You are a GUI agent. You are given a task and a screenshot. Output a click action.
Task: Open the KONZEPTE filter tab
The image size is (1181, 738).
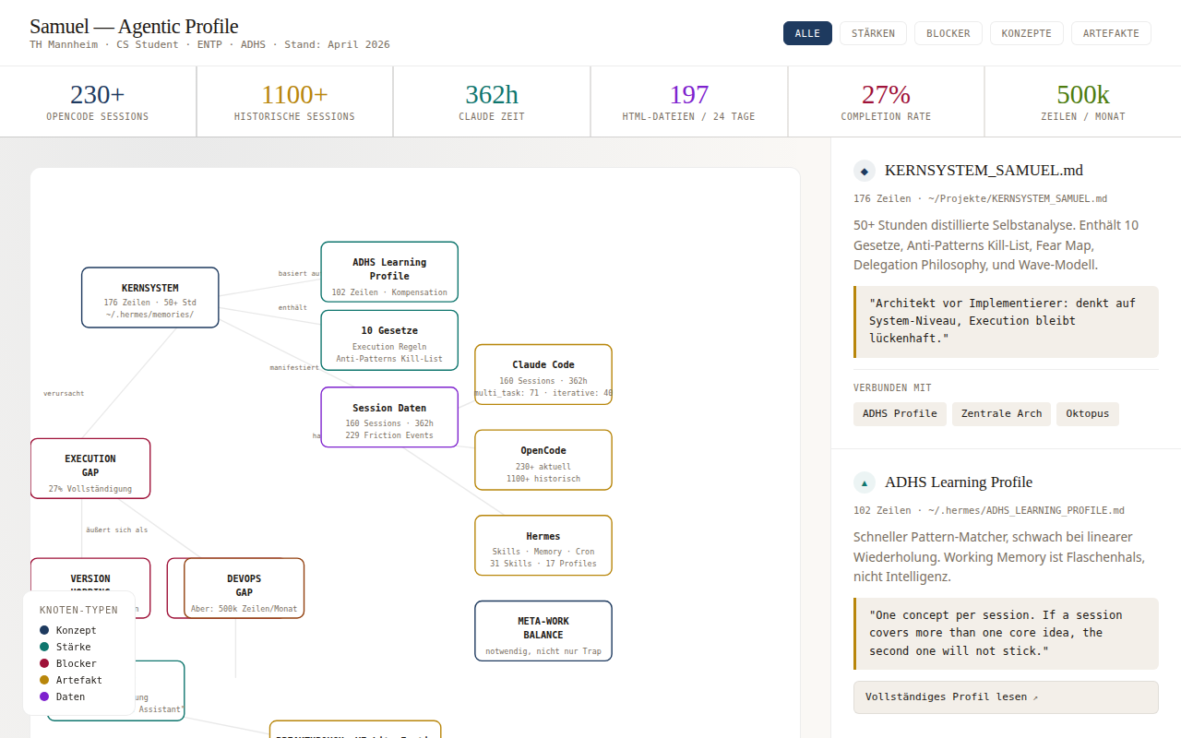(x=1027, y=33)
